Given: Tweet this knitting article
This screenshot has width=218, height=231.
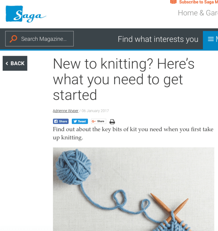Looking at the screenshot, I should click(80, 122).
